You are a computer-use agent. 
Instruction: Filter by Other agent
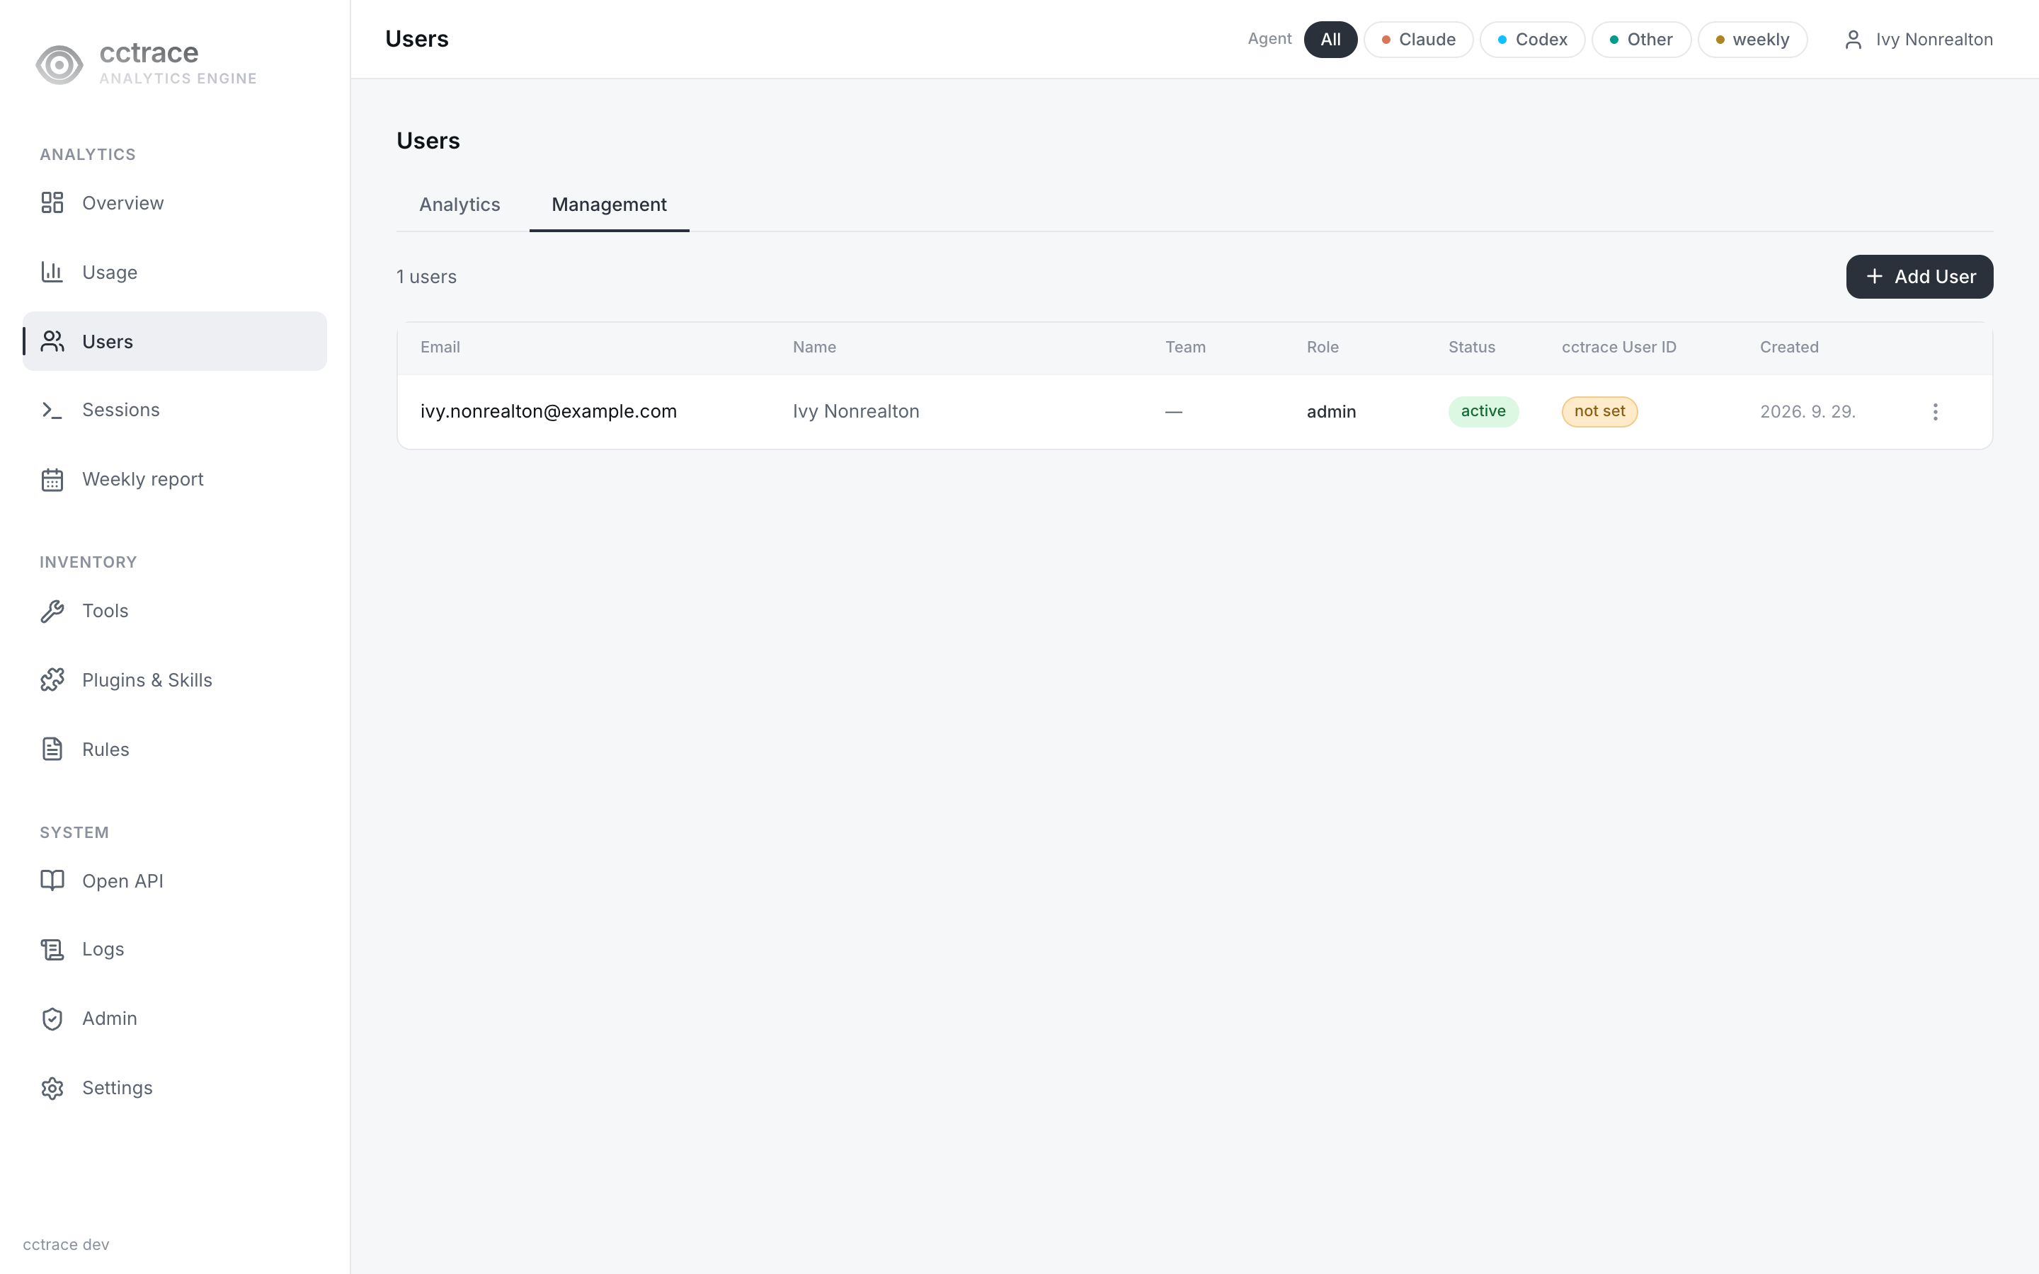[x=1640, y=40]
